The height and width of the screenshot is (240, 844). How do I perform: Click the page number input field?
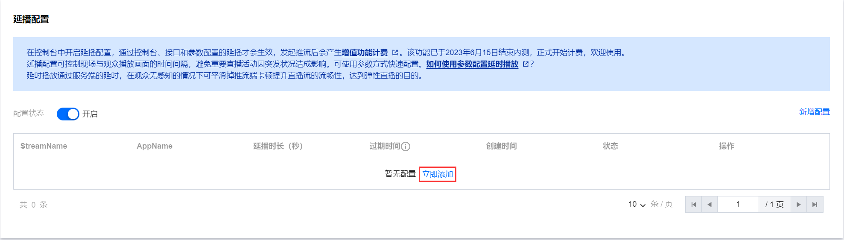pos(738,205)
